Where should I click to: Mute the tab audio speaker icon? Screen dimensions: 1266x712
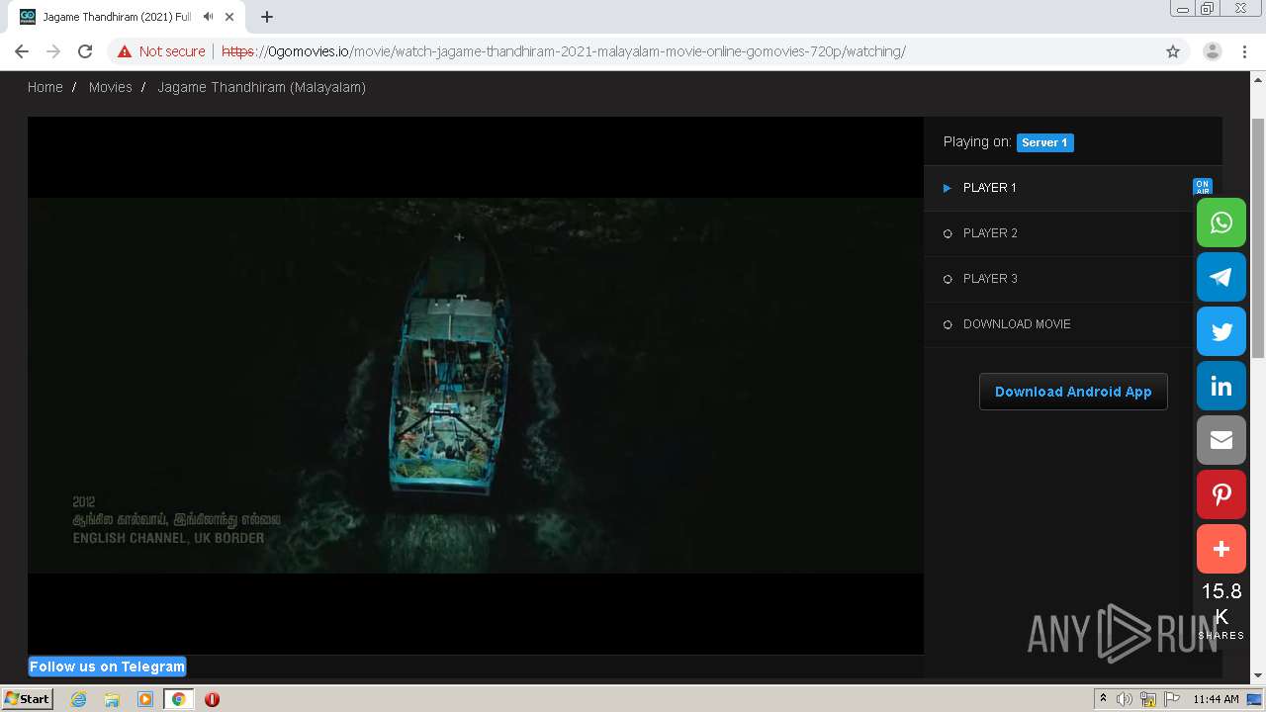(209, 17)
